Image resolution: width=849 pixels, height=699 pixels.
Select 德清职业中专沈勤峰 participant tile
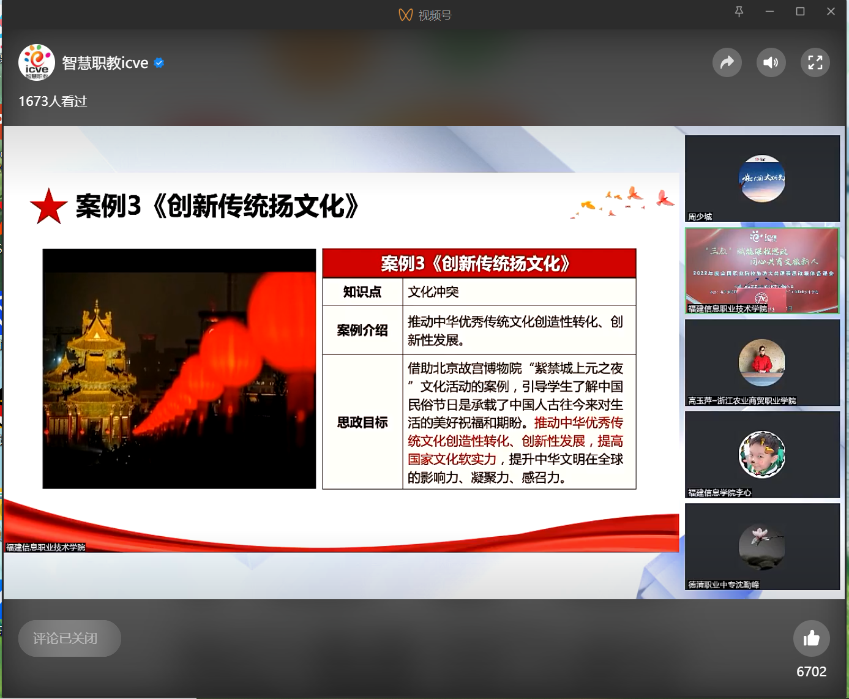[x=762, y=547]
